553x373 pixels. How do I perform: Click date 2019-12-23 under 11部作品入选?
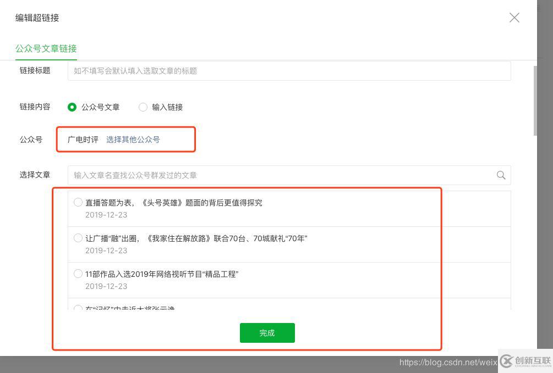tap(106, 286)
